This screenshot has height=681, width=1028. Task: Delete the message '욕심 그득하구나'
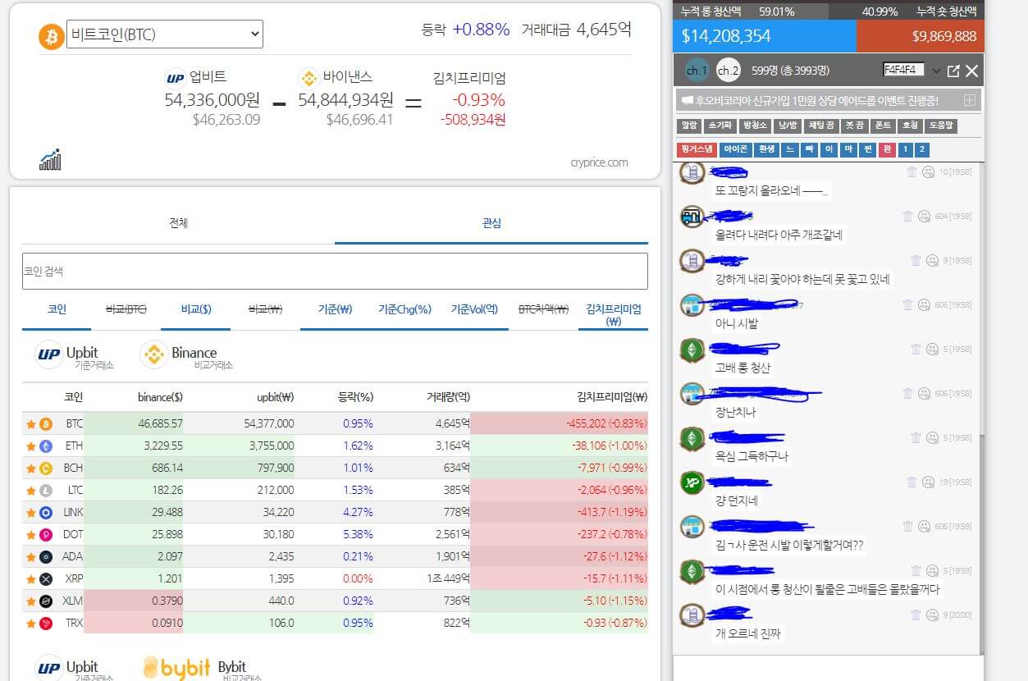[916, 438]
